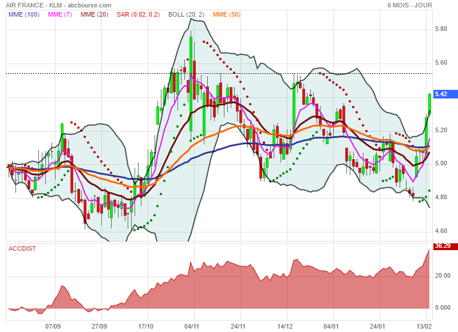Click the 0.000 ACCDIST axis label
This screenshot has height=332, width=458.
[x=443, y=308]
